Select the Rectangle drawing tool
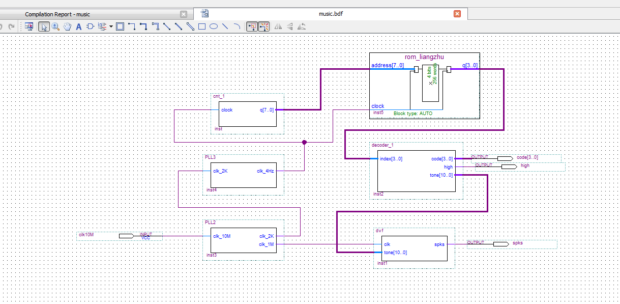This screenshot has width=620, height=304. 202,26
